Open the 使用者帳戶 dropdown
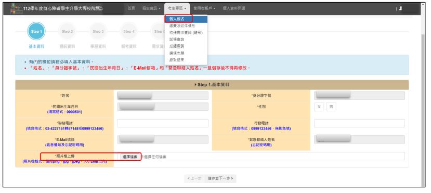This screenshot has width=431, height=193. pos(204,8)
